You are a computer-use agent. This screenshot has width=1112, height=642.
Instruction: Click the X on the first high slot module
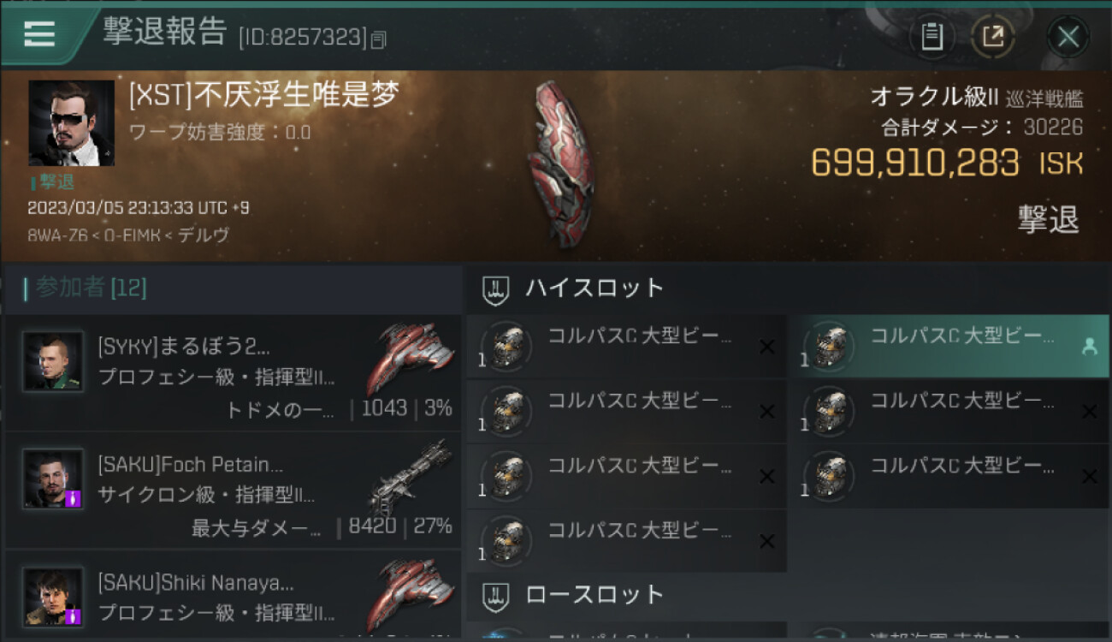coord(766,347)
